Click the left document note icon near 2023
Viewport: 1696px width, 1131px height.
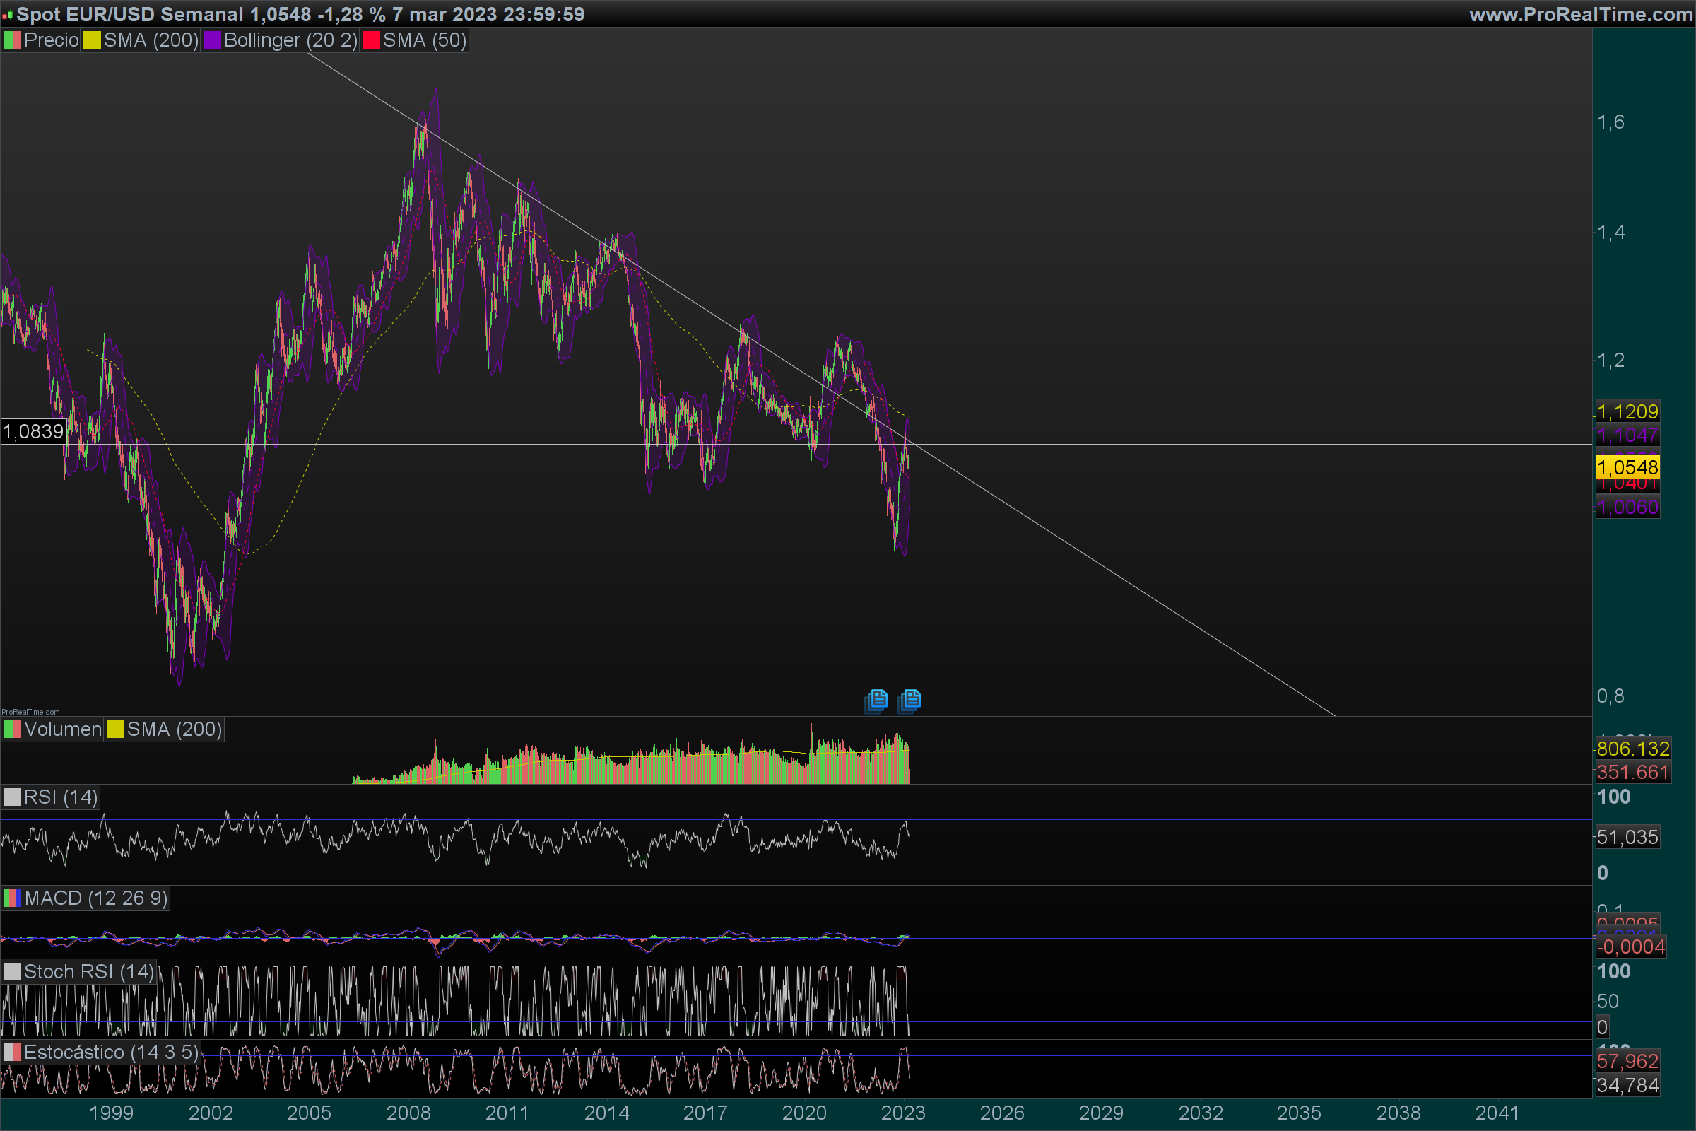coord(877,701)
